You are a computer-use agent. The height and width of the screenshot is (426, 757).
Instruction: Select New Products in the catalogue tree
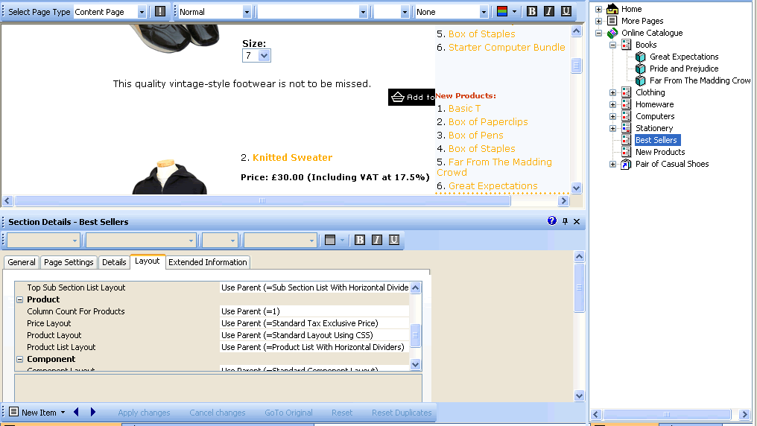659,152
